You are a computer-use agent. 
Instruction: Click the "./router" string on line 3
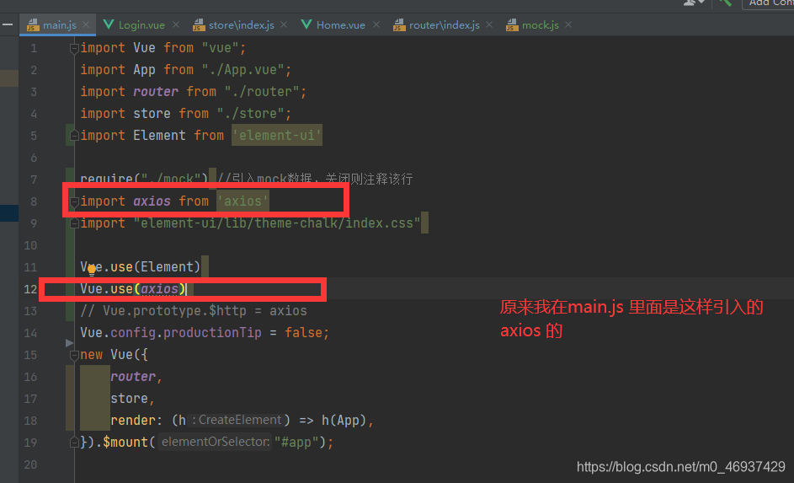click(262, 92)
